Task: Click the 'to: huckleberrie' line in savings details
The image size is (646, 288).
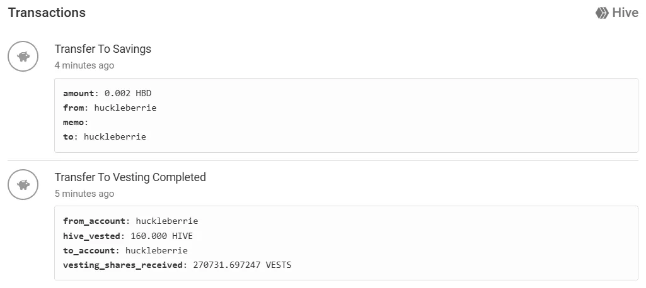Action: pos(105,137)
